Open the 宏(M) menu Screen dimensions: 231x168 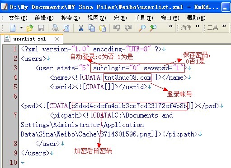coord(120,18)
